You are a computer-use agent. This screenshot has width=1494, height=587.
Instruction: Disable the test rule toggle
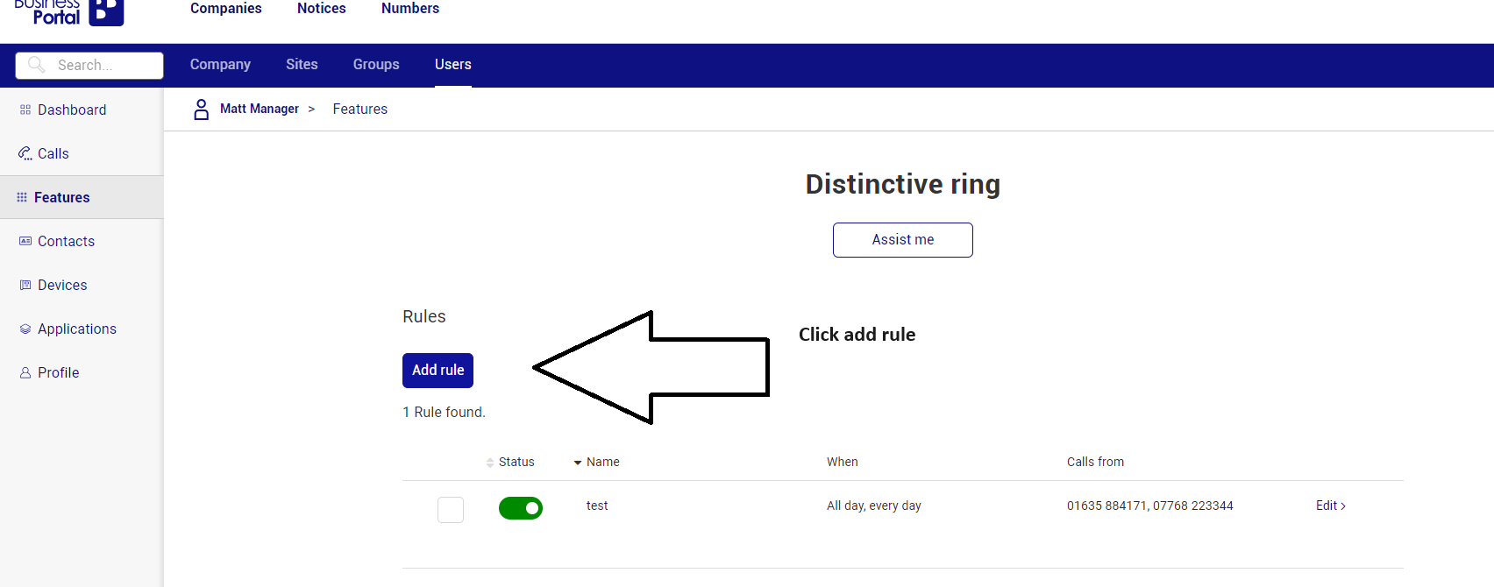(521, 508)
